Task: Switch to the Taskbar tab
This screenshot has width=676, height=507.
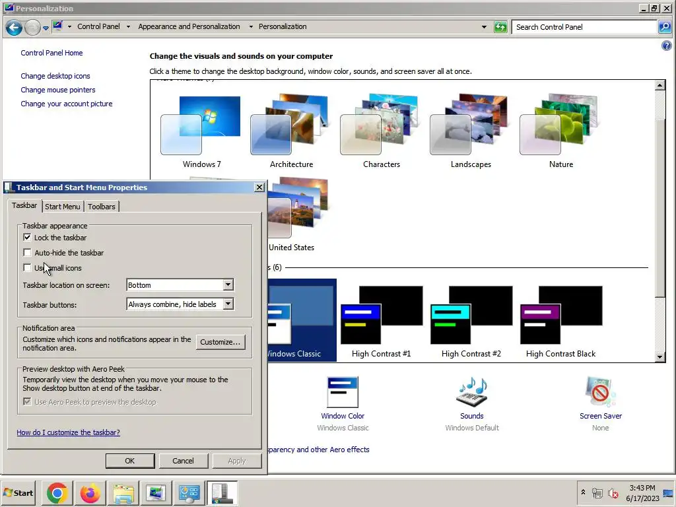Action: click(x=24, y=206)
